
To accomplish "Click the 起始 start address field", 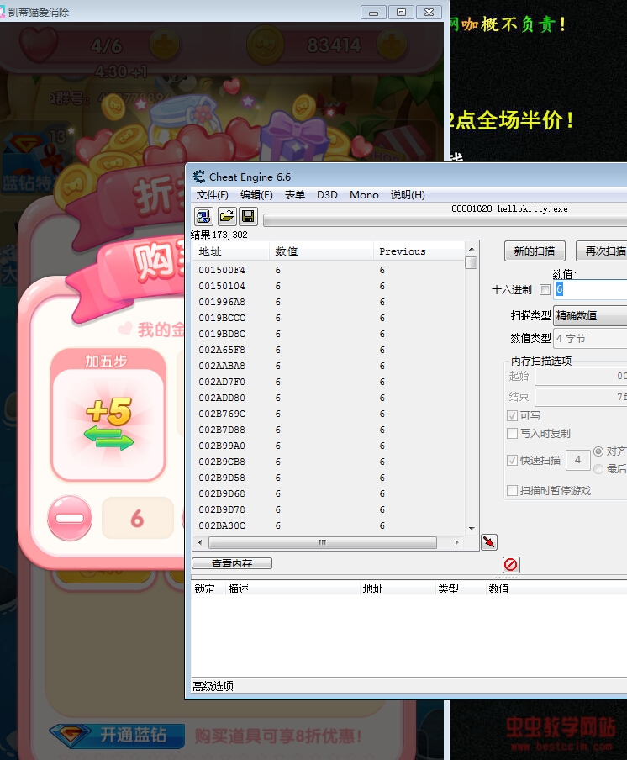I will 581,376.
